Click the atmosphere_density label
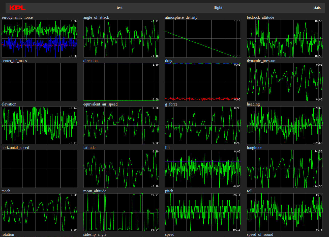Screen dimensions: 329x237 181,17
